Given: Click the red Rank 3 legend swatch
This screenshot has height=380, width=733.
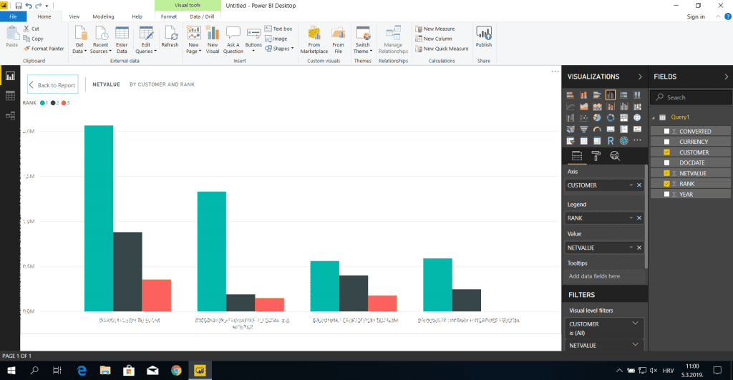Looking at the screenshot, I should point(64,103).
